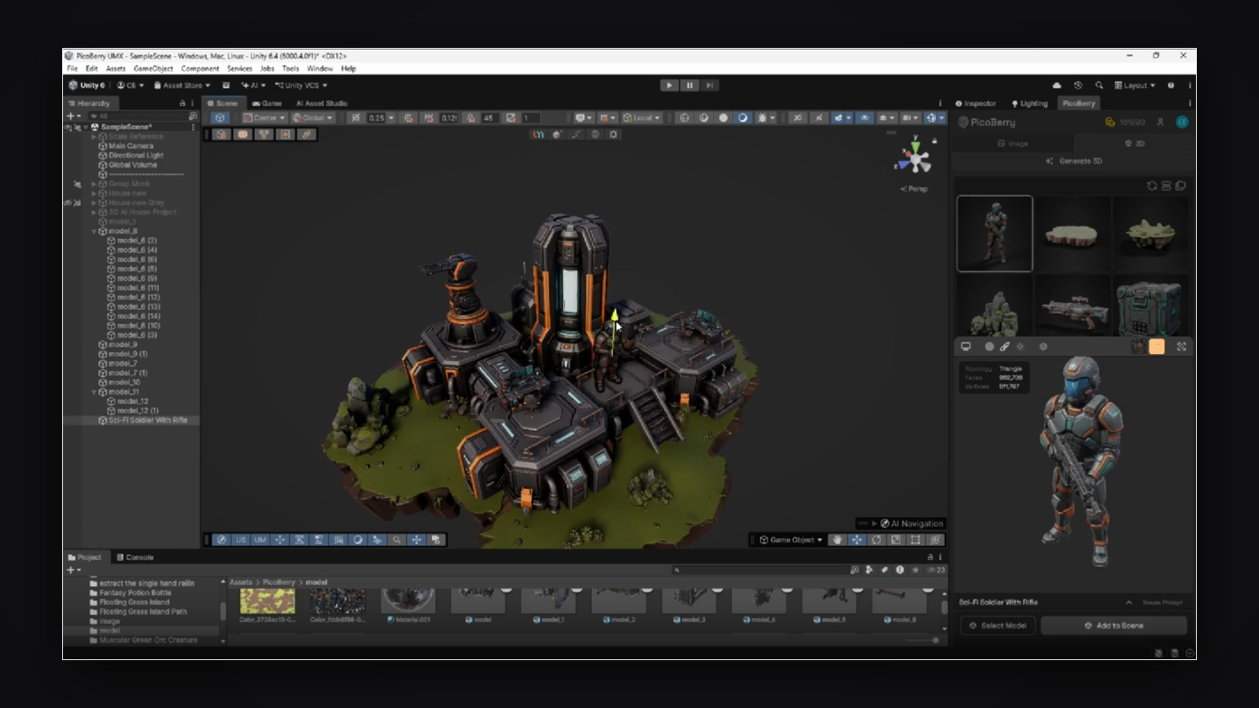
Task: Click the Add to Scene button
Action: coord(1113,625)
